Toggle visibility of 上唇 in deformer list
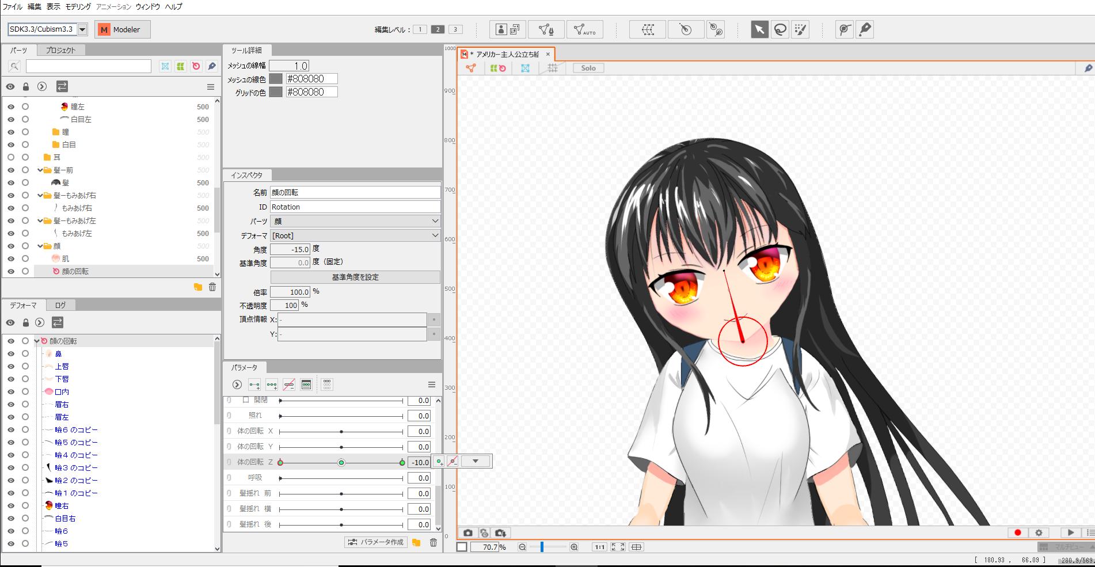Image resolution: width=1095 pixels, height=567 pixels. click(11, 366)
